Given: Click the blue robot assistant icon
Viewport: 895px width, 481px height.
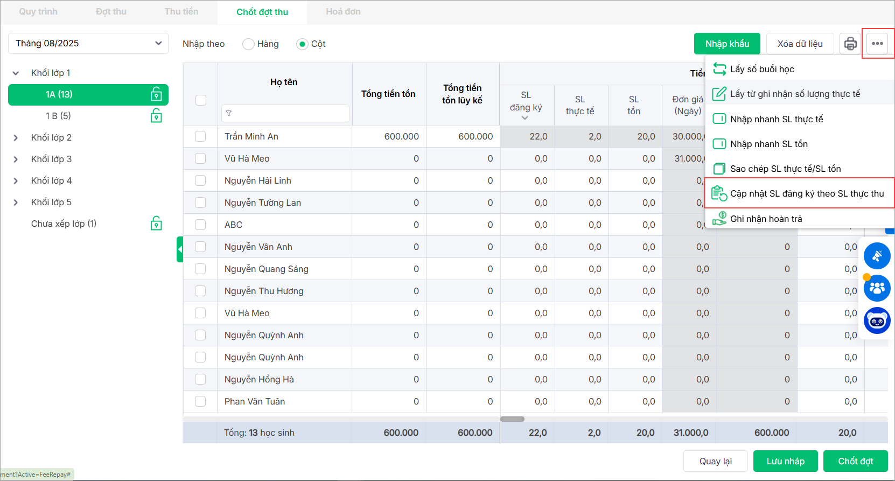Looking at the screenshot, I should [x=877, y=321].
